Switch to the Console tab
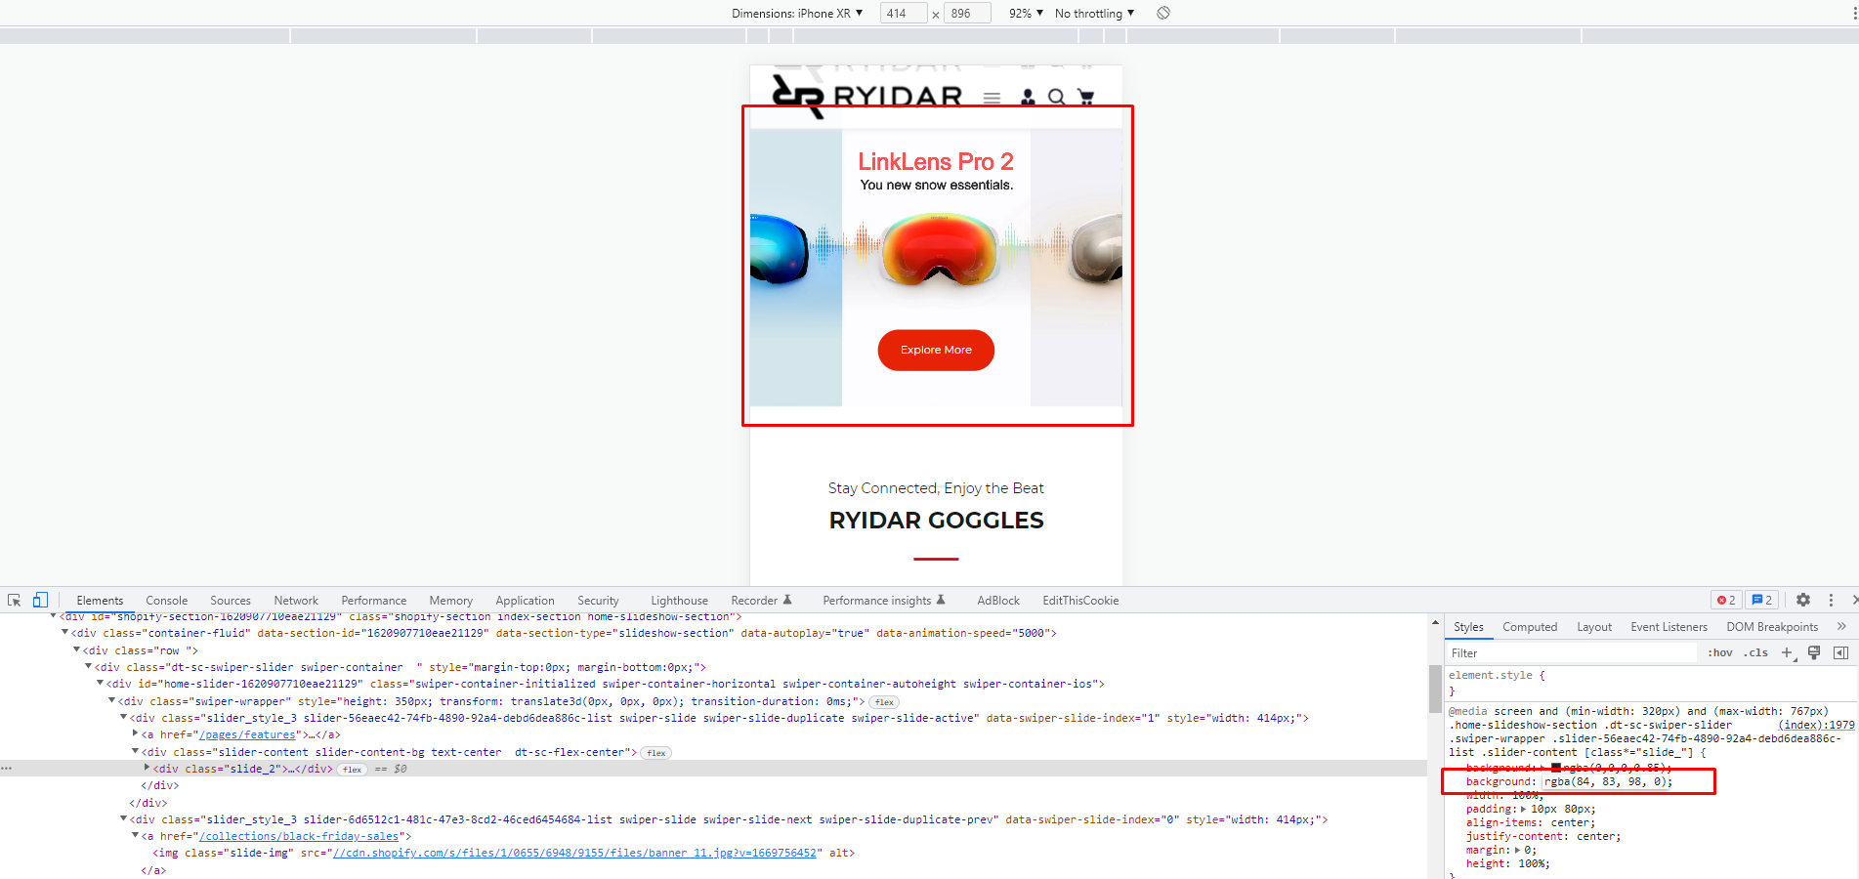Image resolution: width=1859 pixels, height=879 pixels. 166,601
